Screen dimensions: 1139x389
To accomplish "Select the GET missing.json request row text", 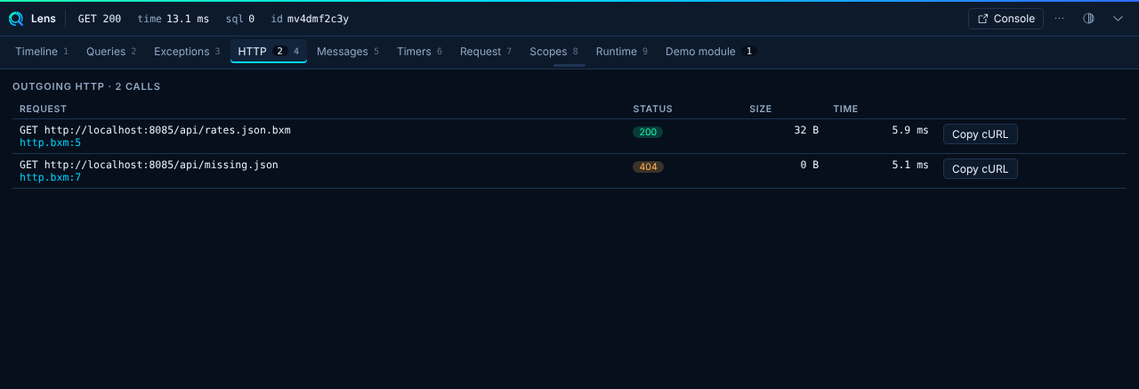I will (149, 165).
